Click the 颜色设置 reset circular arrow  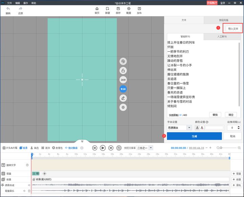(x=207, y=122)
